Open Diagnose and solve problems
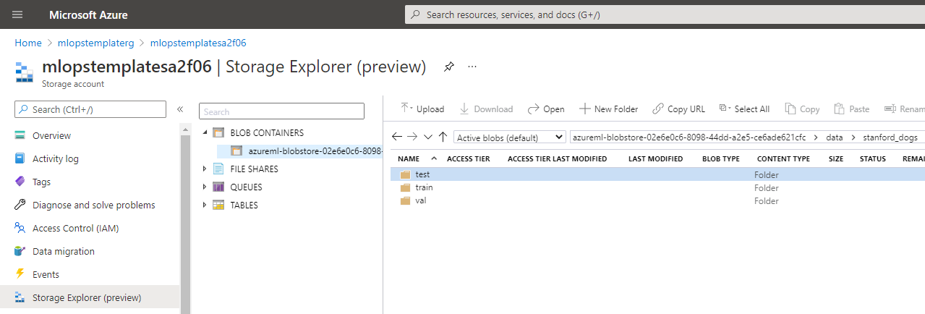The width and height of the screenshot is (925, 314). 93,205
